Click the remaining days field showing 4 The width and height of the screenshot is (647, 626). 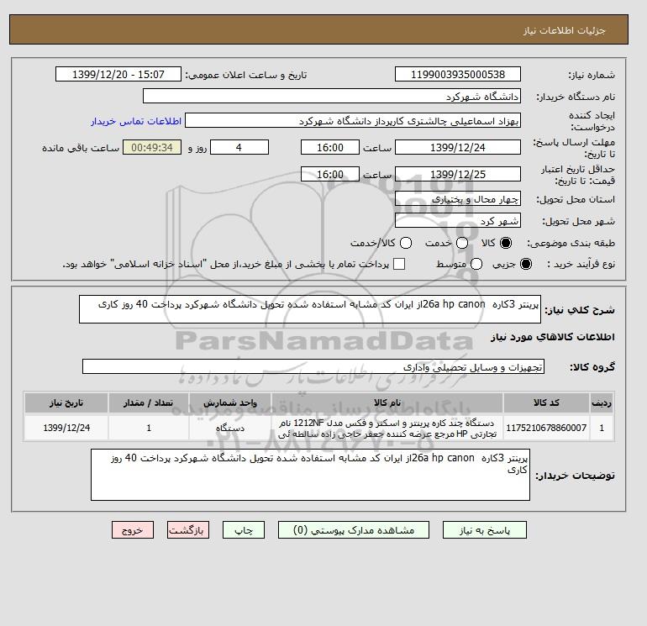[239, 147]
